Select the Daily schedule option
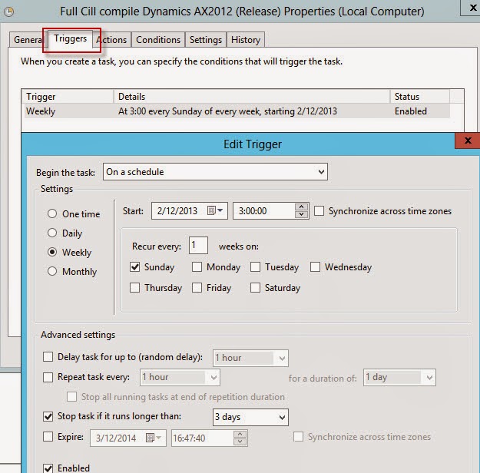 (52, 233)
